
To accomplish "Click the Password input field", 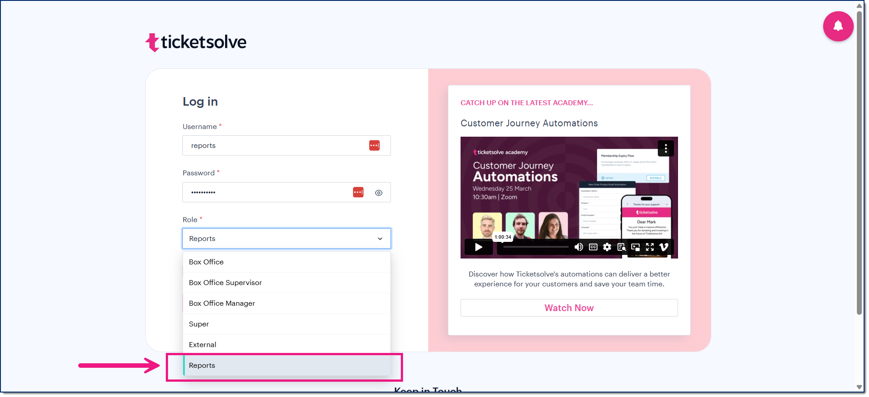I will [x=287, y=192].
